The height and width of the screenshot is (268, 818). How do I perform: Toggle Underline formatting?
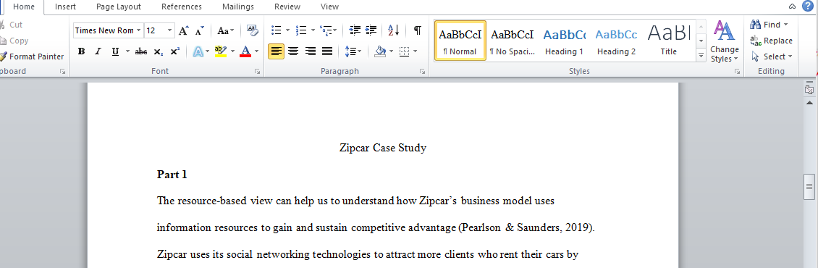click(114, 51)
